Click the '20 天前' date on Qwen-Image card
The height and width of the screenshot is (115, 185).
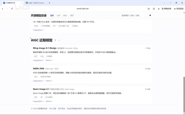147,89
